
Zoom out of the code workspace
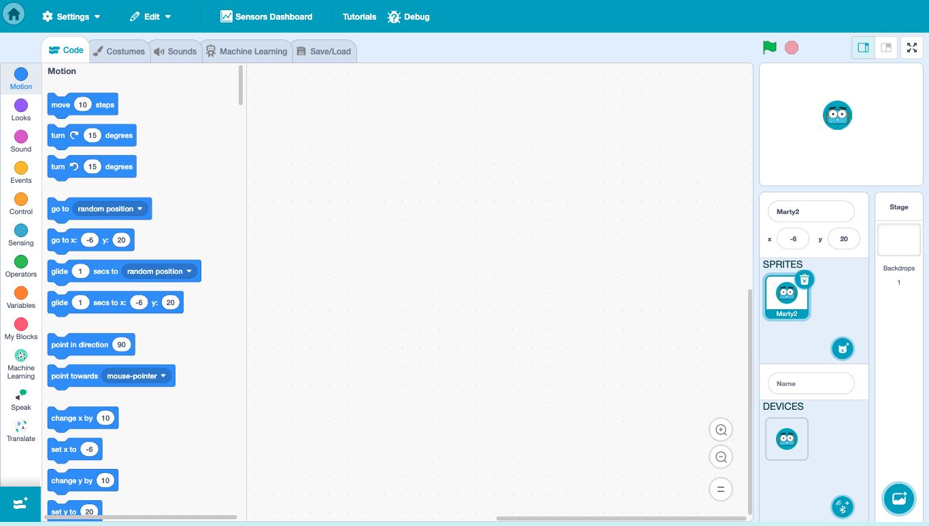[721, 457]
